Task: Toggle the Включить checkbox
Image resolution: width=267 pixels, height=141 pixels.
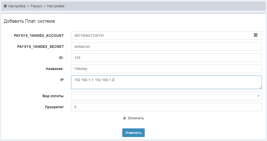Action: (x=125, y=118)
